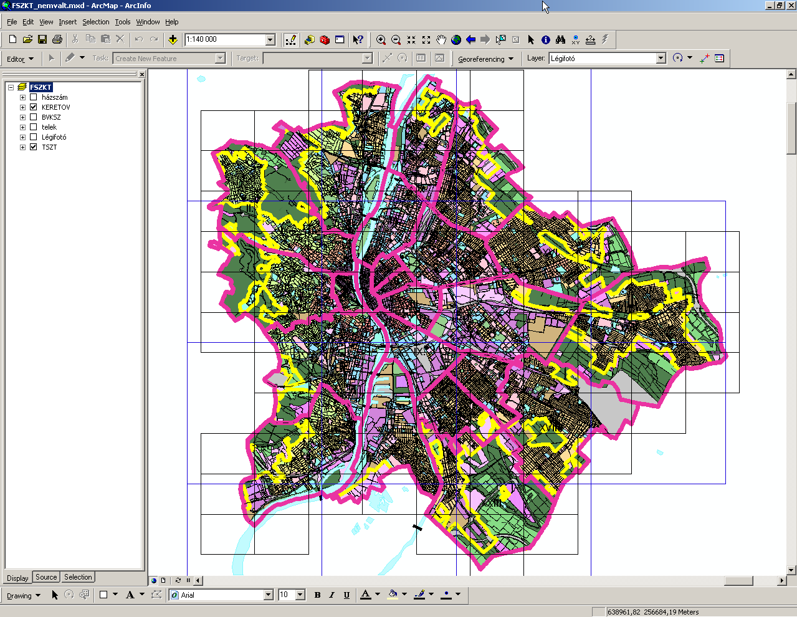Image resolution: width=797 pixels, height=617 pixels.
Task: Click the map scale input field
Action: (226, 39)
